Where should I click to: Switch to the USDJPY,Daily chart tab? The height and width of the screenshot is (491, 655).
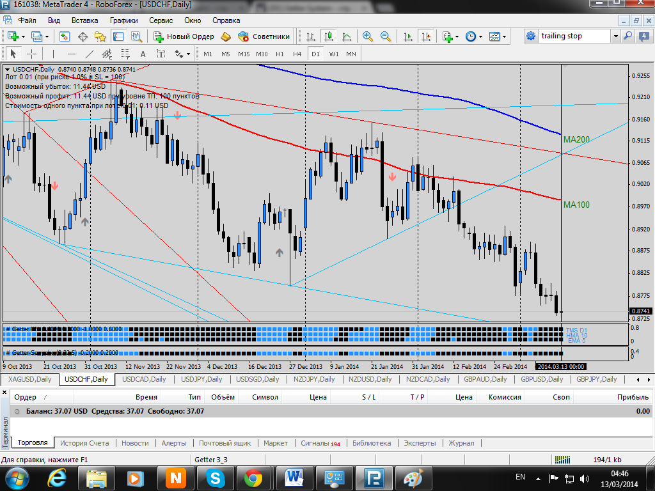(x=201, y=379)
